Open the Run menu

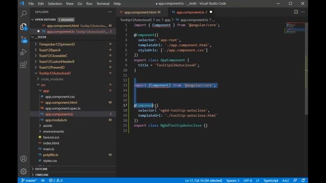point(89,4)
